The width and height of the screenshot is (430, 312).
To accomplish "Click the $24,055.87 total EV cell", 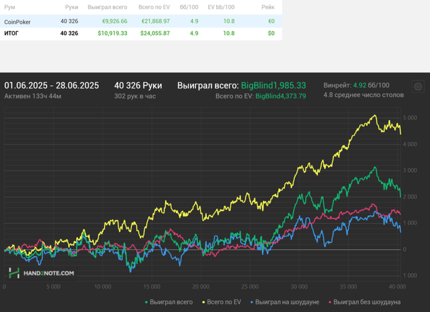I will point(155,33).
